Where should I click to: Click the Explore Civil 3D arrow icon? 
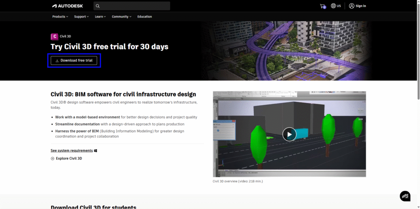click(x=52, y=158)
